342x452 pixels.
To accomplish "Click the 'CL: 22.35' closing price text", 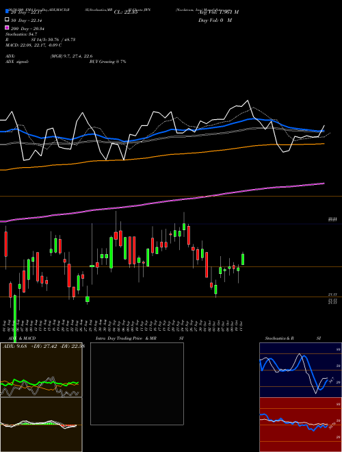I will (x=126, y=12).
